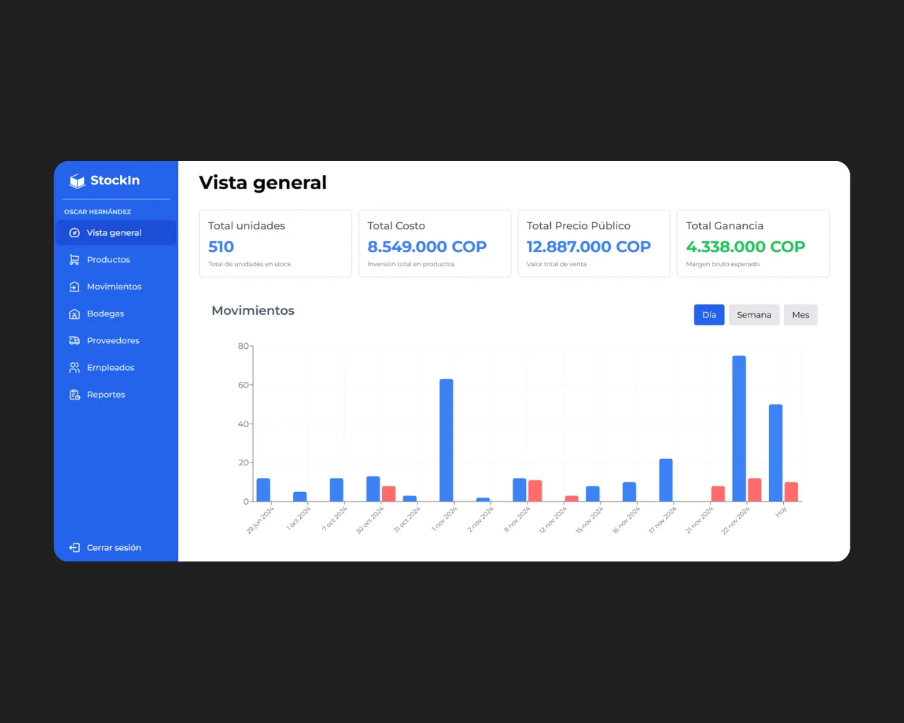Click the Total Ganancia card
Screen dimensions: 904x723
click(753, 244)
